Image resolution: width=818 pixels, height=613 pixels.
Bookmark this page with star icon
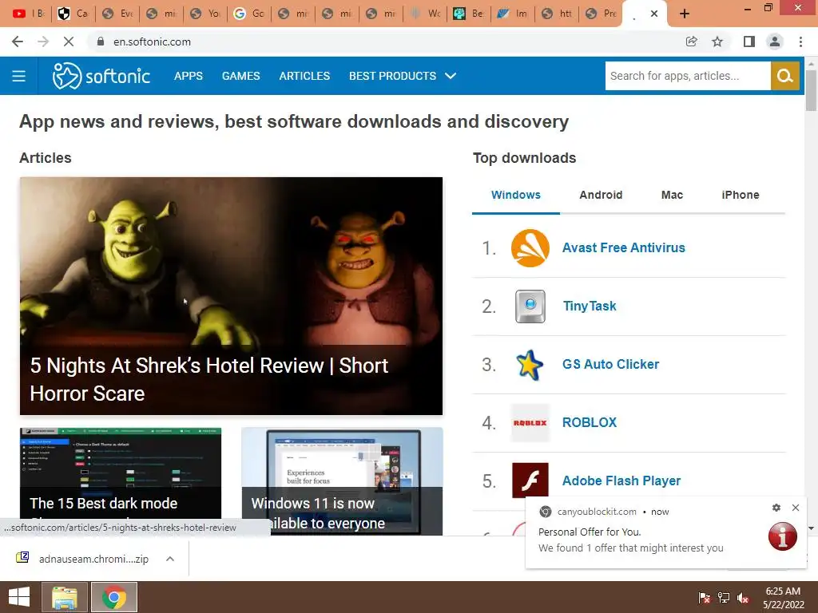click(x=717, y=42)
